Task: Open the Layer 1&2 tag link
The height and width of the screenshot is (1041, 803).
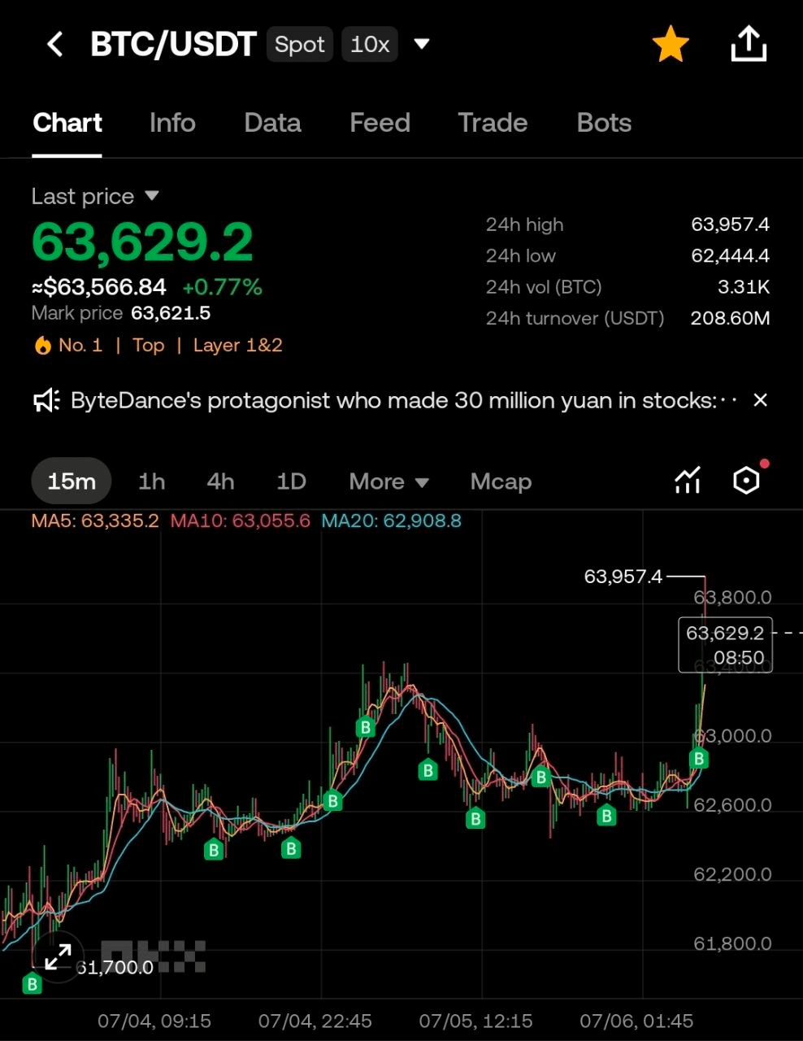Action: pos(237,346)
